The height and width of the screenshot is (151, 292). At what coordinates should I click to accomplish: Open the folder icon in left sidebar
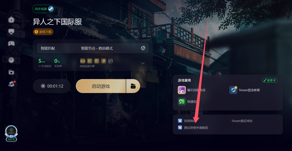pyautogui.click(x=11, y=72)
